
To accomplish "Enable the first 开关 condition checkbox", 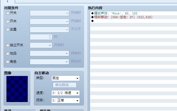I will [x=7, y=13].
